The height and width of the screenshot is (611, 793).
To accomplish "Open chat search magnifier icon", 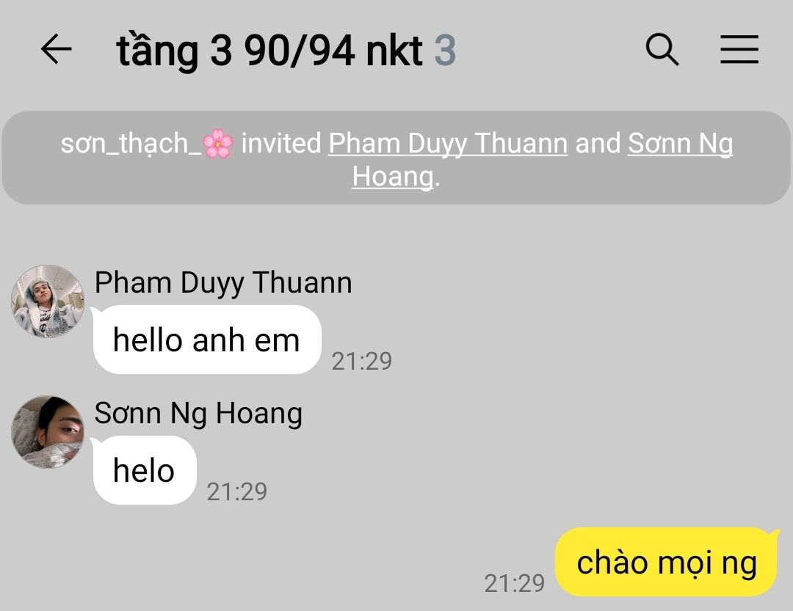I will pyautogui.click(x=662, y=50).
